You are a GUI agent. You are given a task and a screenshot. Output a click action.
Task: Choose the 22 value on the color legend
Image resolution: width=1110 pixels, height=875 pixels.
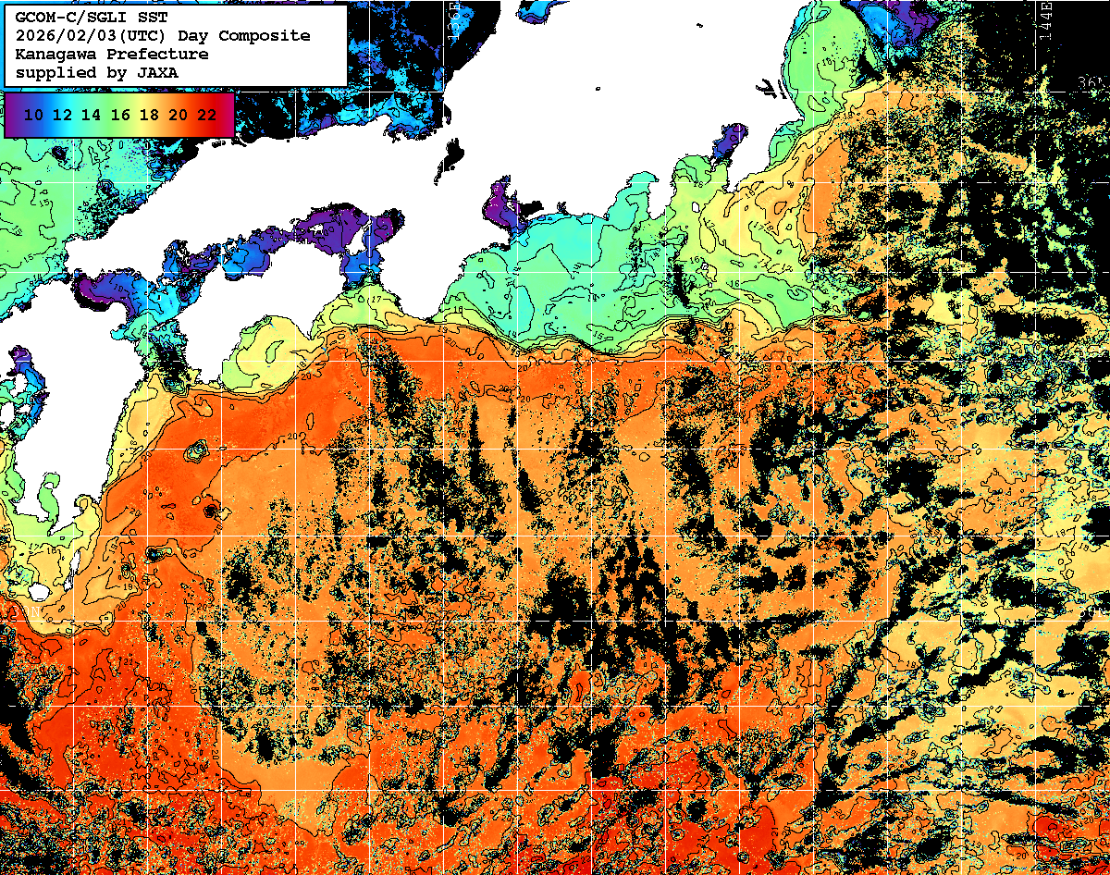tap(206, 115)
